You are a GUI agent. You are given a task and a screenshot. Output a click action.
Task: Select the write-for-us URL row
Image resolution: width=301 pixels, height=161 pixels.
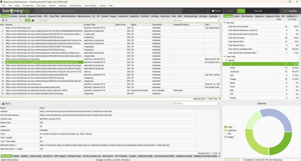(111, 84)
